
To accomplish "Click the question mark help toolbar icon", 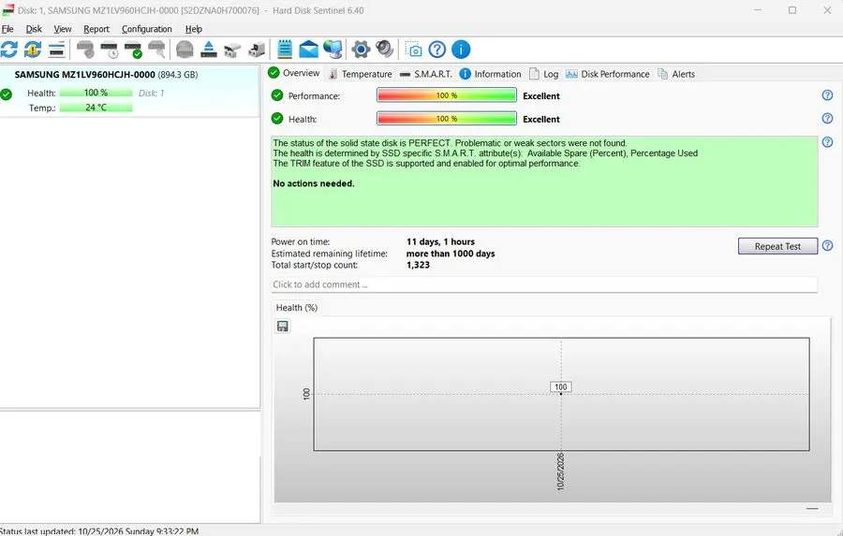I will coord(437,50).
